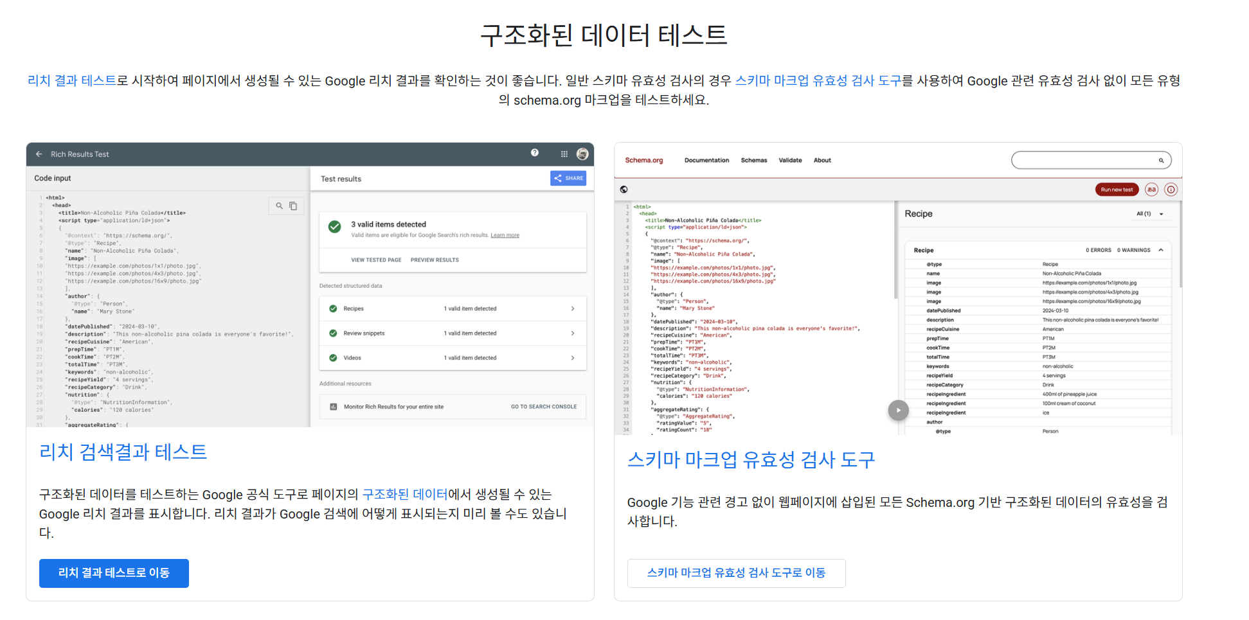Click the recipeCuisine property row
The width and height of the screenshot is (1249, 620).
click(x=1038, y=330)
